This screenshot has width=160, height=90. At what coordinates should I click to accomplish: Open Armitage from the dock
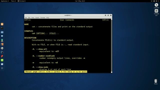(2, 40)
